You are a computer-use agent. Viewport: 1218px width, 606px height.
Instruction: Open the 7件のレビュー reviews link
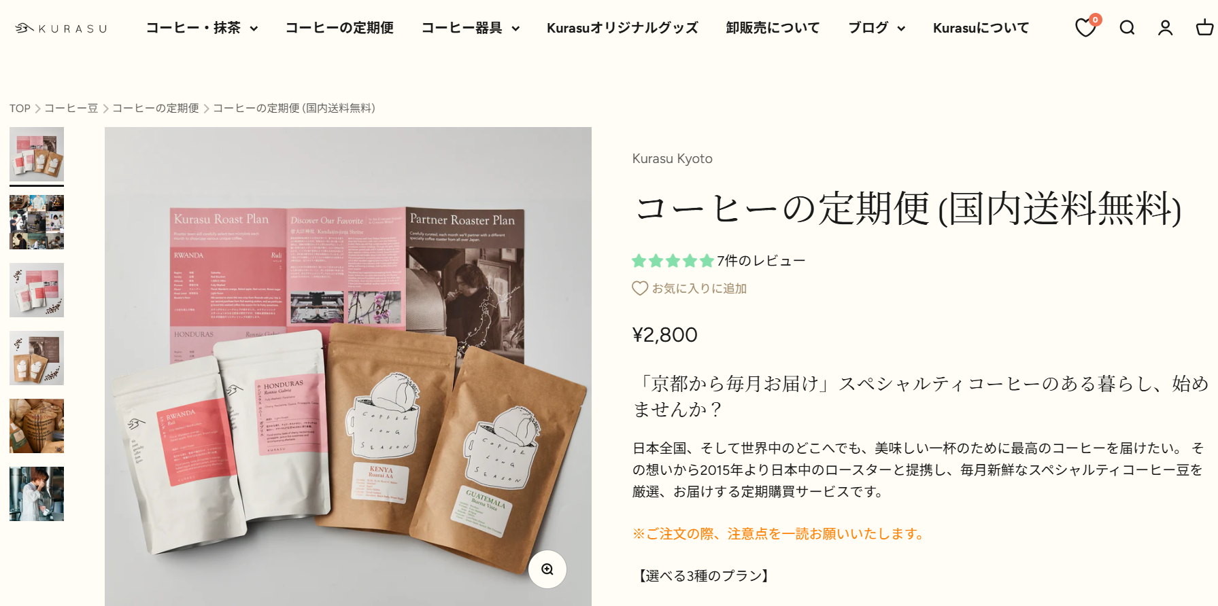pyautogui.click(x=761, y=261)
